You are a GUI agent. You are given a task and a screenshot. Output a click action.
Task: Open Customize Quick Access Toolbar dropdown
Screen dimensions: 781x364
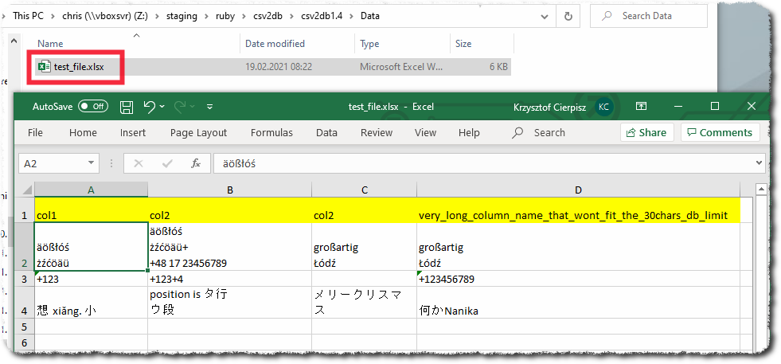(209, 107)
